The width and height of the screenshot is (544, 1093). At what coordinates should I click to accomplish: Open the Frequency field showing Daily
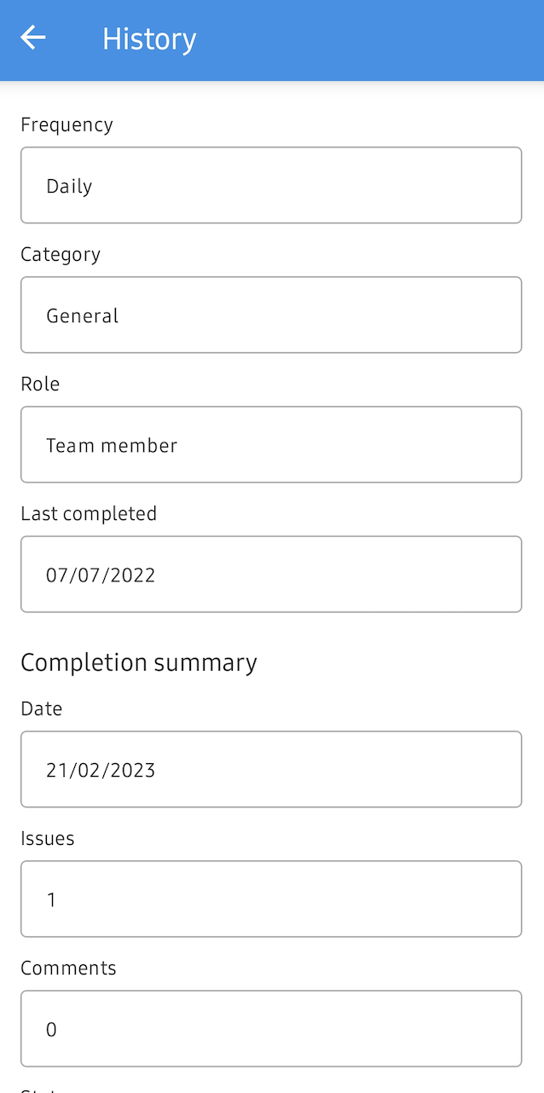[271, 185]
